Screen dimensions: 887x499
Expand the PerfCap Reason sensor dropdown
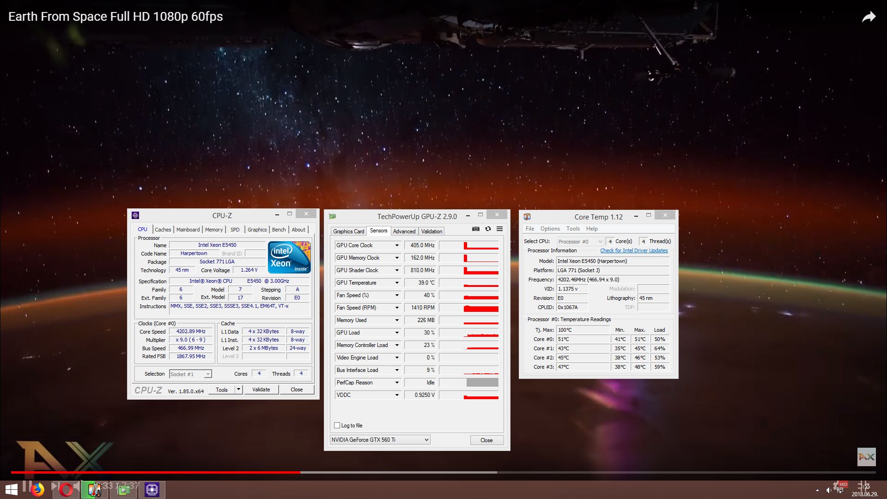[396, 383]
